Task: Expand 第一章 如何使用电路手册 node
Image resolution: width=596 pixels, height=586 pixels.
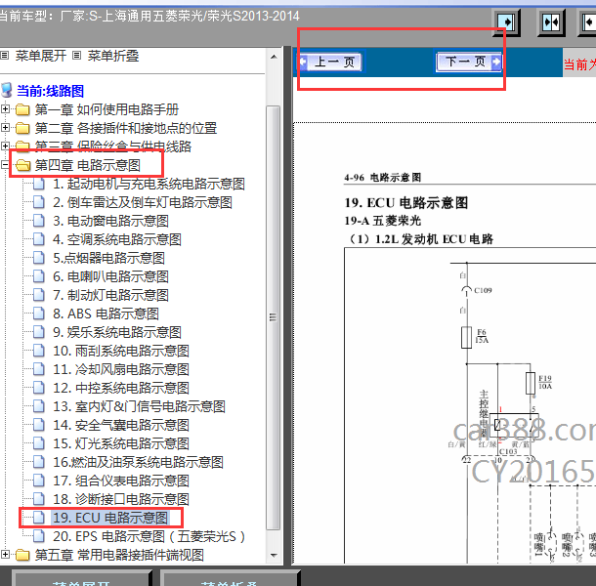Action: coord(5,109)
